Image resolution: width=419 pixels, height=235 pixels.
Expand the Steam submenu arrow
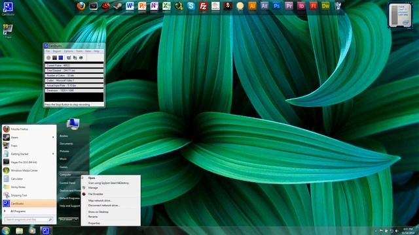click(53, 137)
